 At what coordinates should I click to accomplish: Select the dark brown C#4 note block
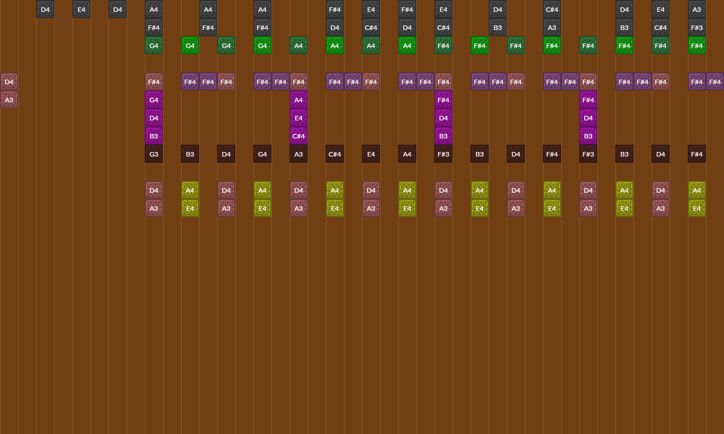[335, 154]
